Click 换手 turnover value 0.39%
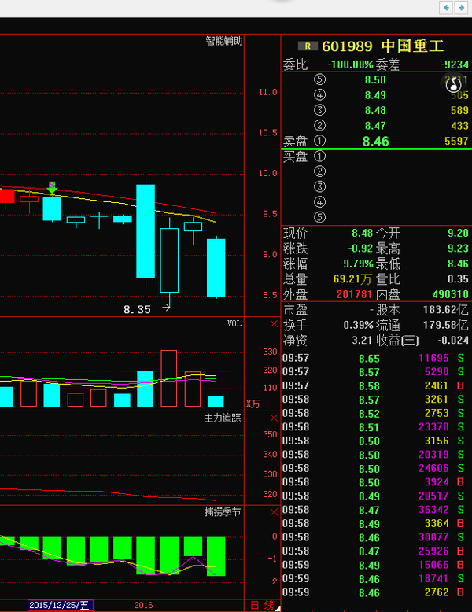 pyautogui.click(x=359, y=325)
